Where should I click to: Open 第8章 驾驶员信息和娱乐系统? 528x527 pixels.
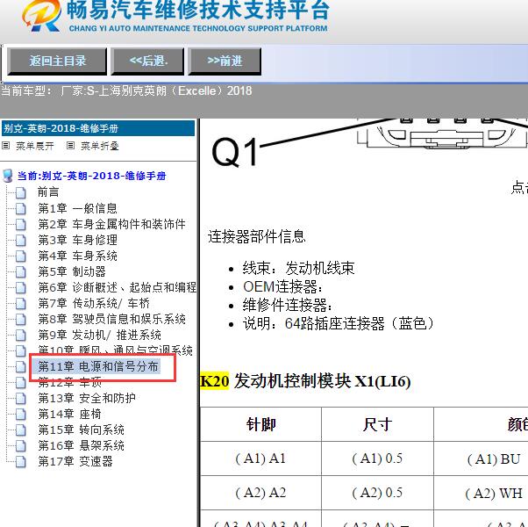click(x=111, y=319)
